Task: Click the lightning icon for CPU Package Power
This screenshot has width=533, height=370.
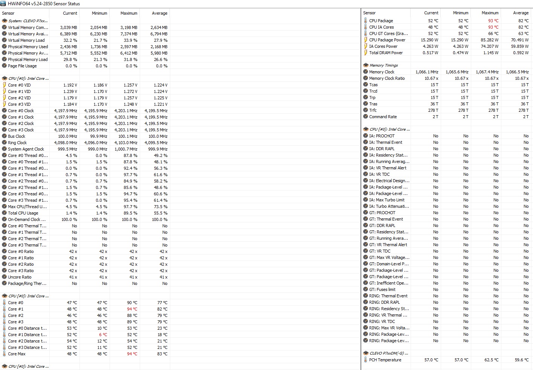Action: [x=365, y=40]
